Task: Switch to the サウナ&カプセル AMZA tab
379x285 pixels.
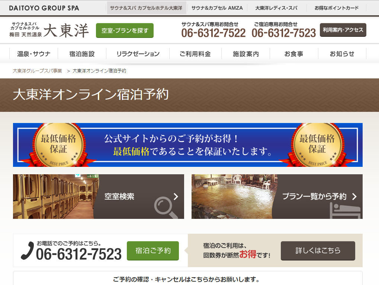Action: [x=217, y=8]
